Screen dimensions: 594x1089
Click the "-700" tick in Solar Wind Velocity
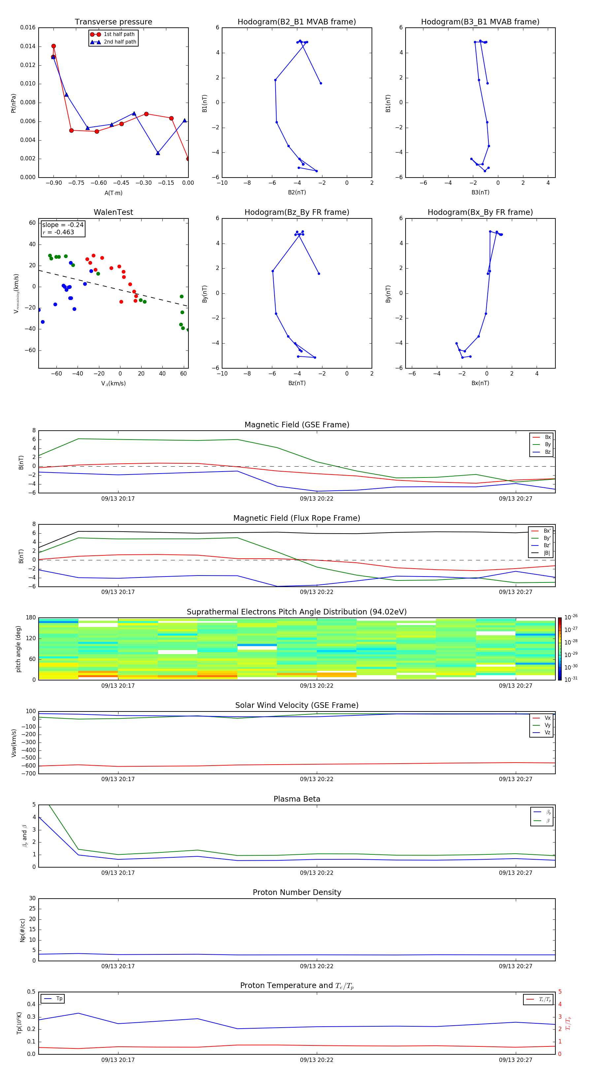point(28,774)
